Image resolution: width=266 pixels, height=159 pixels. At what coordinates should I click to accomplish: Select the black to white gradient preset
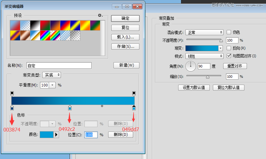35,25
